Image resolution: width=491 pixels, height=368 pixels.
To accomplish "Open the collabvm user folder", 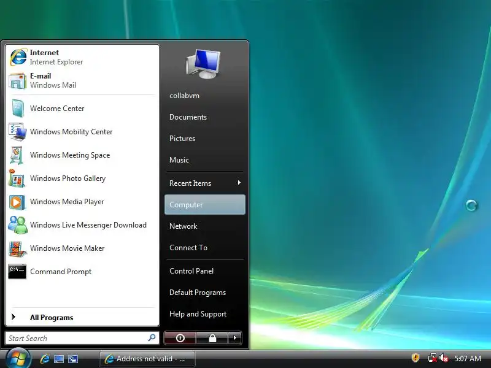I will coord(185,96).
